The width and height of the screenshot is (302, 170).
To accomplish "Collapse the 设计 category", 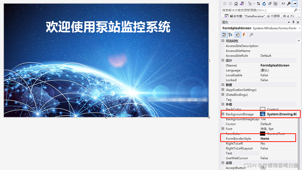I will pyautogui.click(x=223, y=60).
